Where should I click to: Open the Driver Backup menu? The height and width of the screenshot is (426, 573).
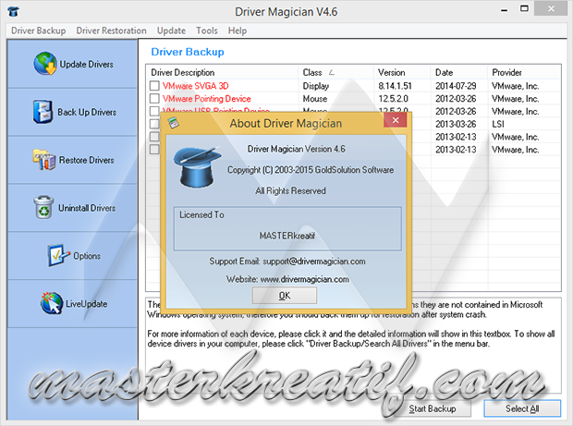(39, 30)
